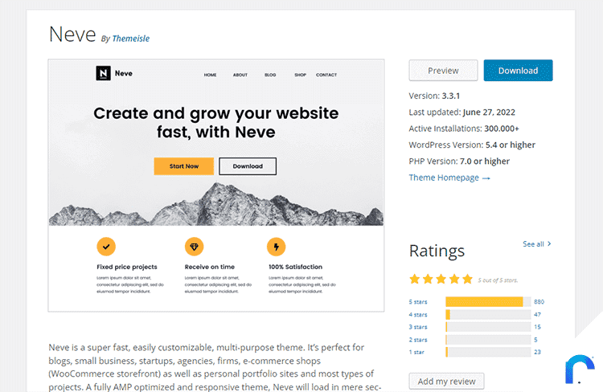Click the 1 star rating bar
The height and width of the screenshot is (392, 603).
(x=488, y=352)
